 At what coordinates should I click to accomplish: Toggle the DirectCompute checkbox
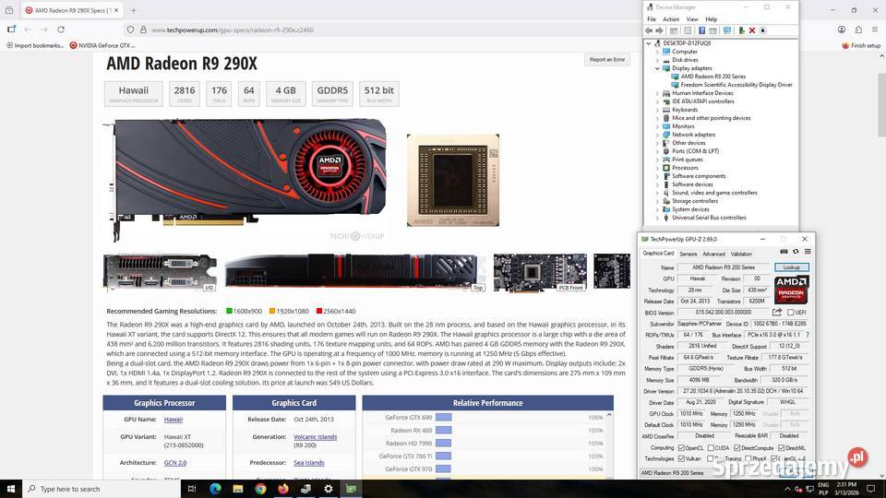point(736,448)
